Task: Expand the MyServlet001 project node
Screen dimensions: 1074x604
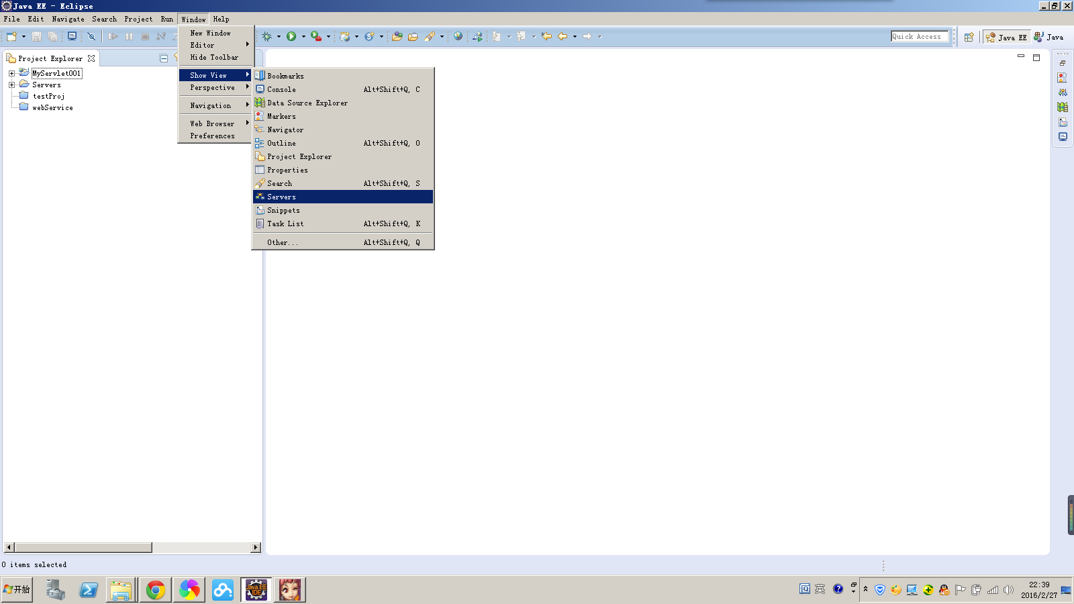Action: coord(11,74)
